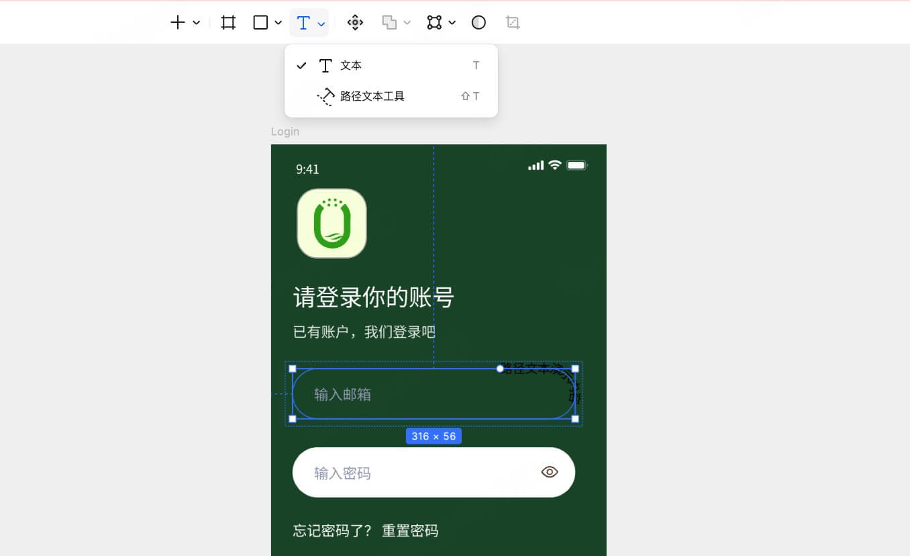Click the Wi-Fi icon in status bar
The width and height of the screenshot is (910, 556).
[x=554, y=165]
